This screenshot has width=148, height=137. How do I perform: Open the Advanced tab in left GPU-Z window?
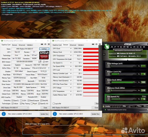[22, 45]
